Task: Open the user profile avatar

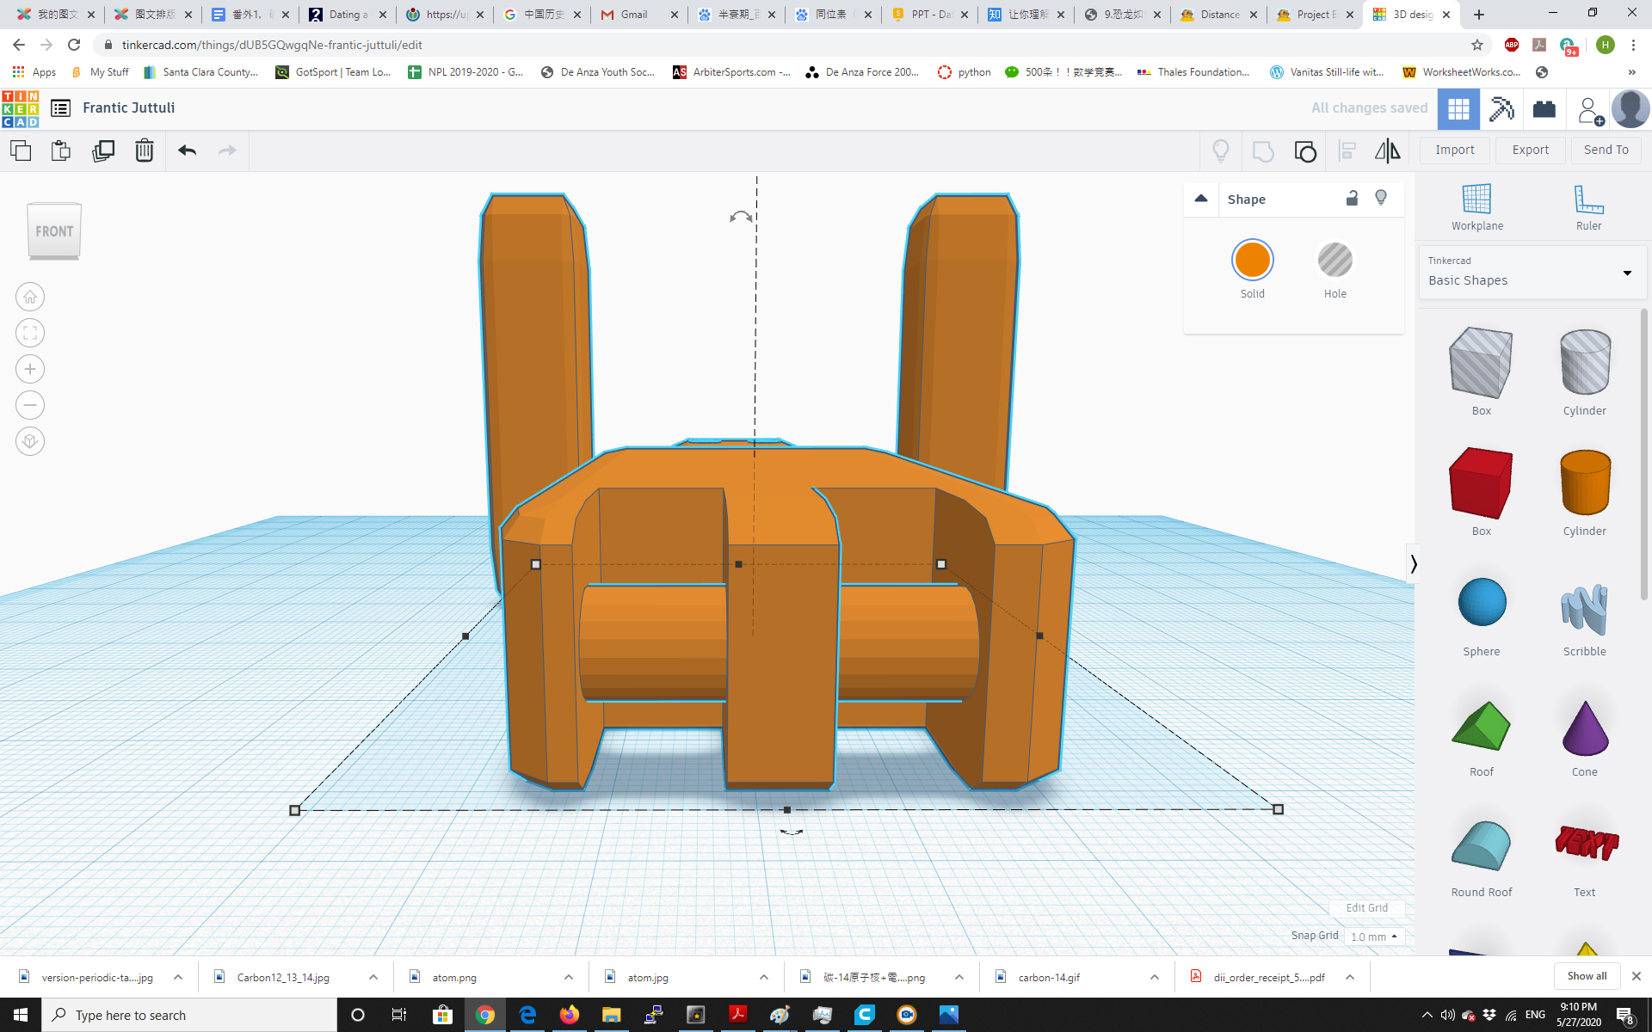Action: pyautogui.click(x=1630, y=109)
